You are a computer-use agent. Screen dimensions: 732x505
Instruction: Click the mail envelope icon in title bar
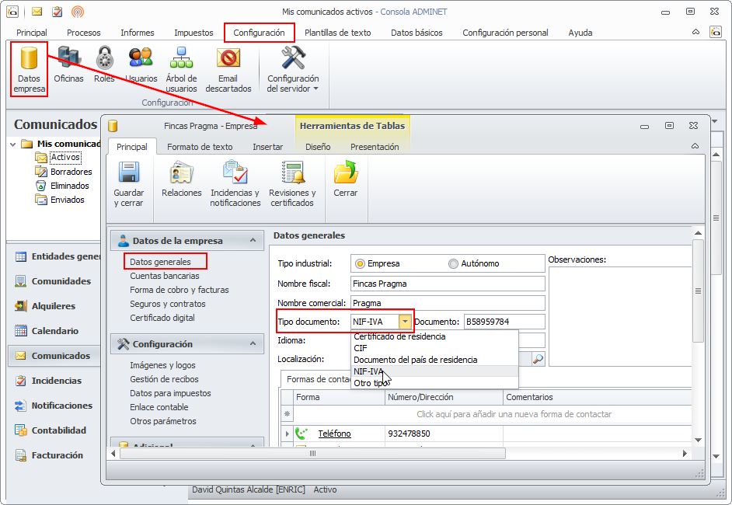[x=37, y=12]
